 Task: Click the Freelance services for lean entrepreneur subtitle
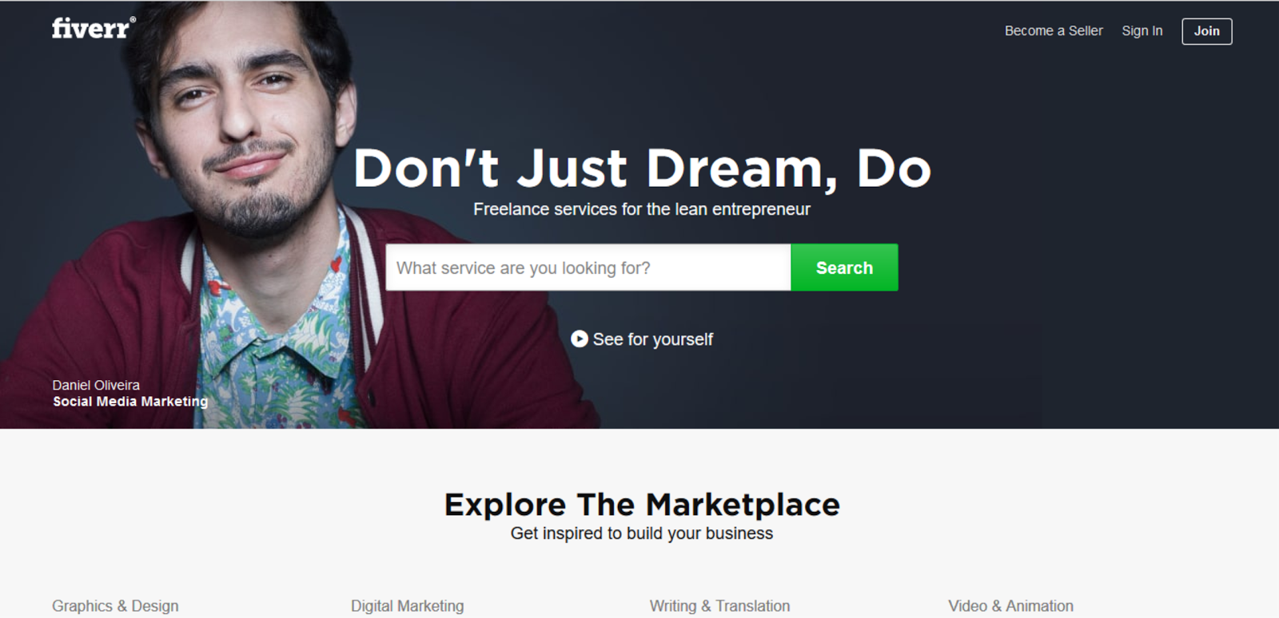pos(642,209)
